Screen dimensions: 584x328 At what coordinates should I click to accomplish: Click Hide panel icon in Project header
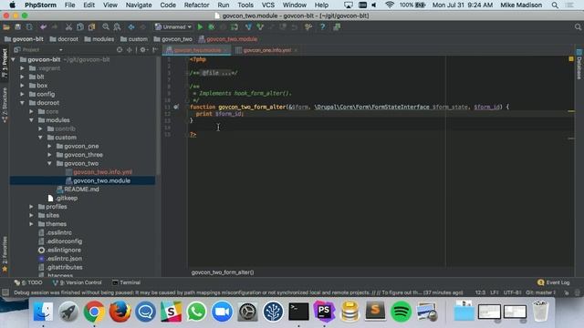click(155, 50)
